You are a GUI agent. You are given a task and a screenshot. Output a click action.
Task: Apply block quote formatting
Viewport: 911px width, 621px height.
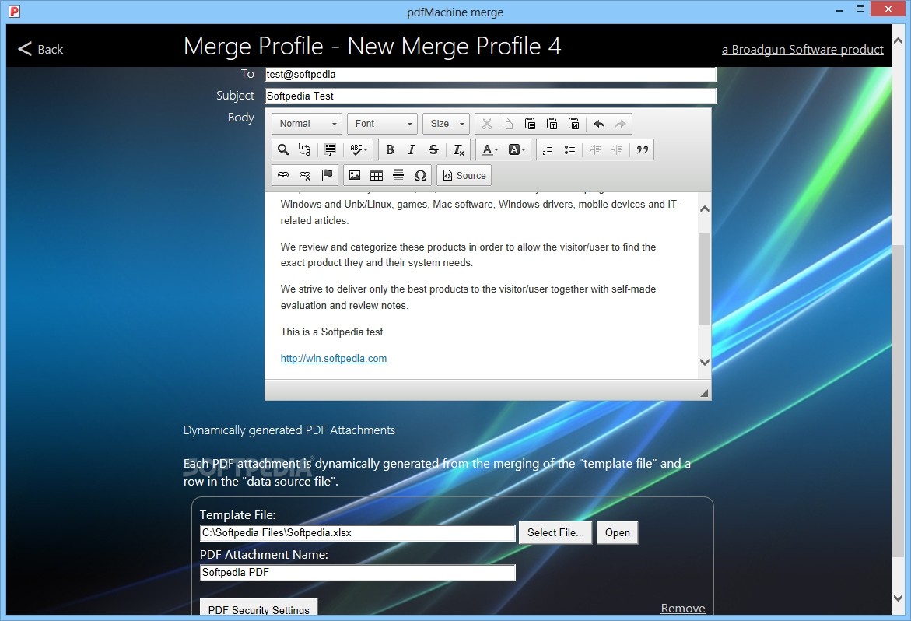tap(642, 150)
